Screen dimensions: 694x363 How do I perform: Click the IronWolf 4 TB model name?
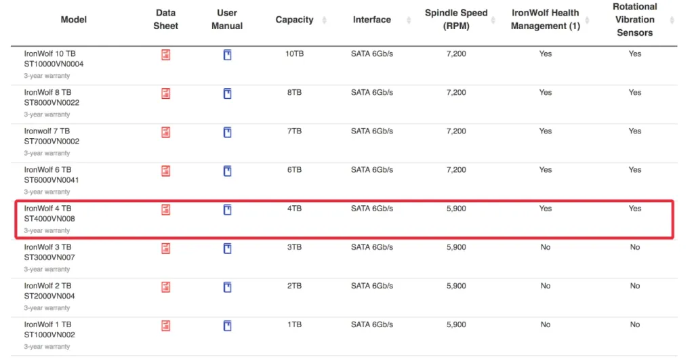[47, 208]
